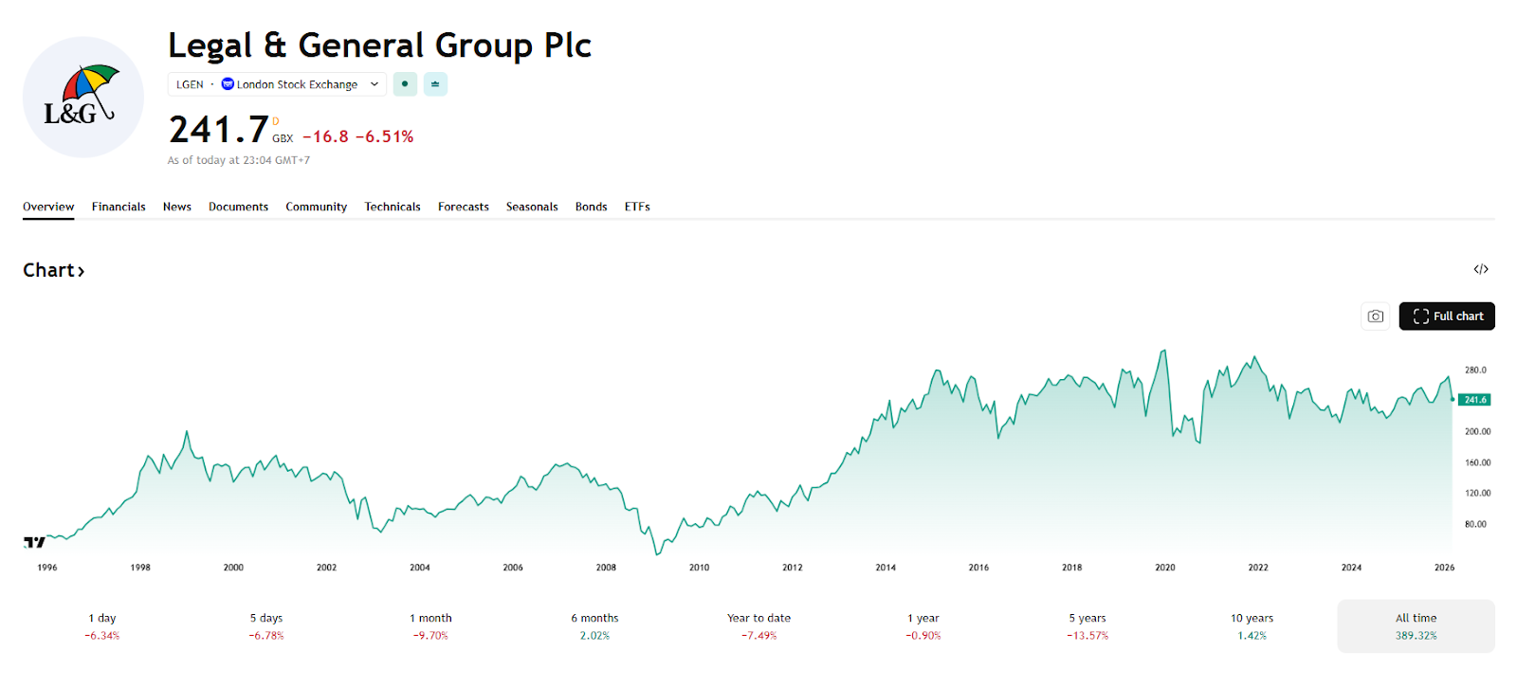This screenshot has height=687, width=1517.
Task: Click the 241.6 current price label on axis
Action: 1474,400
